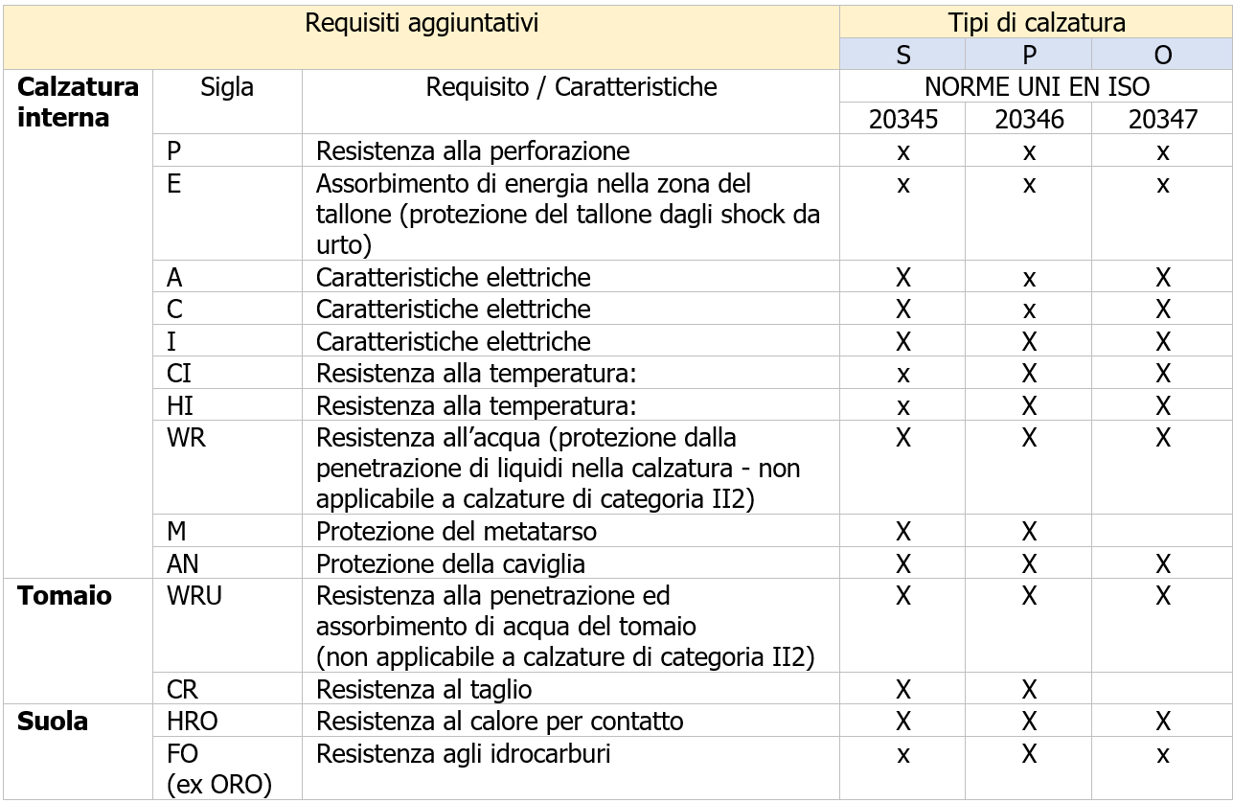Select the "NORME UNI EN ISO" cell
Screen dimensions: 1233x803
(x=1036, y=87)
